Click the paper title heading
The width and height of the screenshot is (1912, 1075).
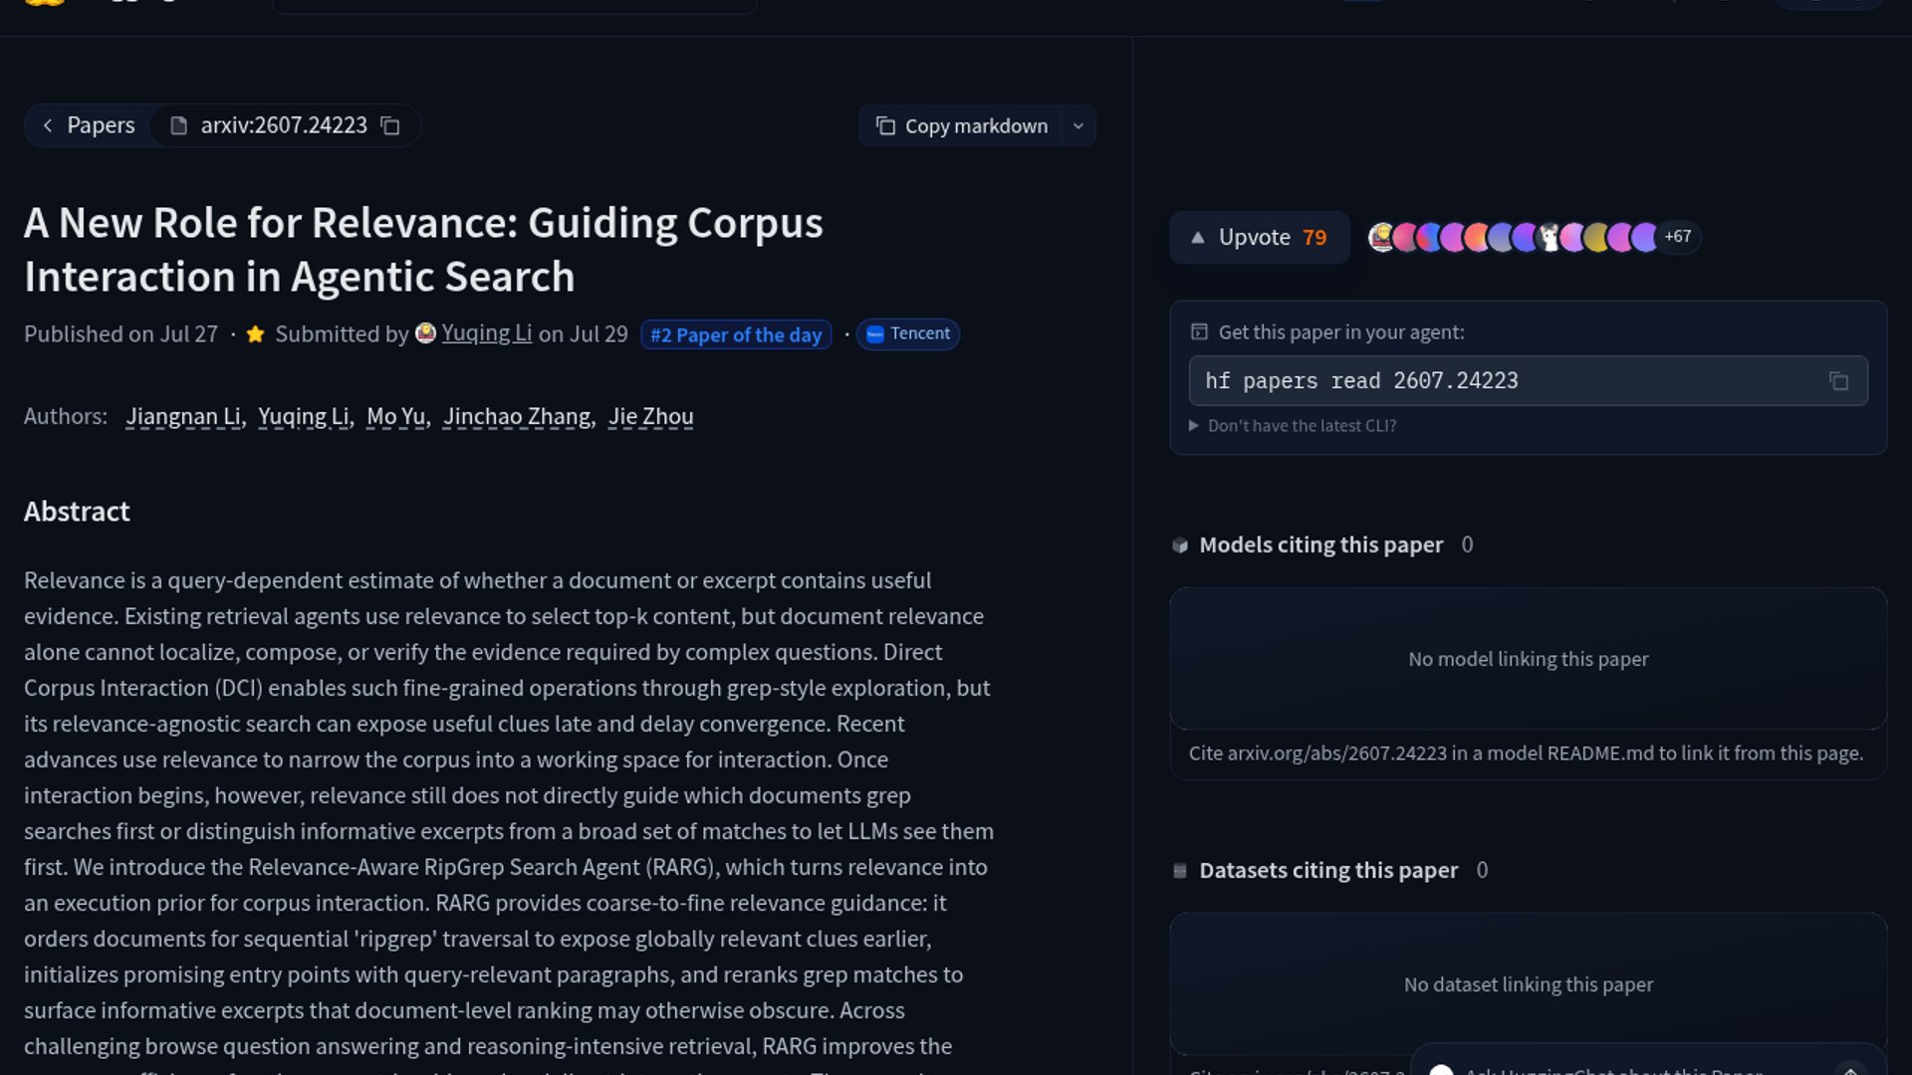(423, 250)
